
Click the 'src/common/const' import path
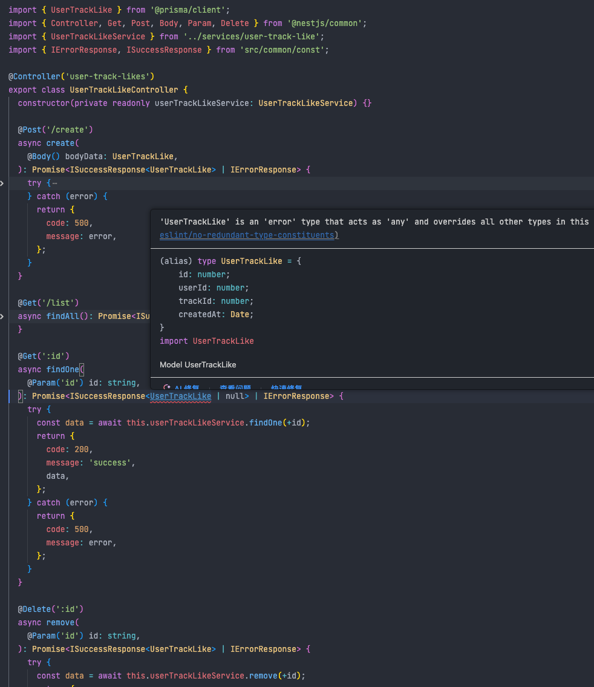tap(282, 50)
